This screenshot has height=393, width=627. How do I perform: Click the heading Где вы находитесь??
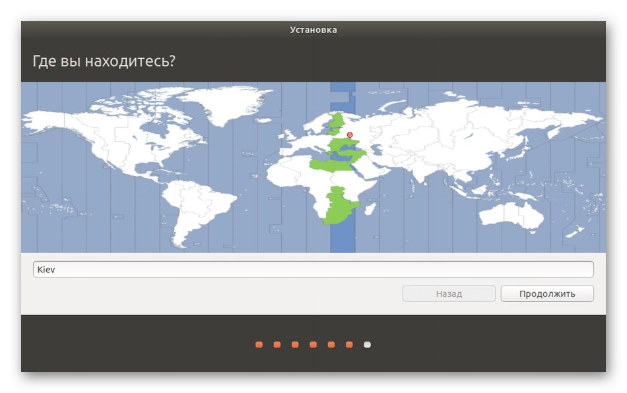coord(104,61)
